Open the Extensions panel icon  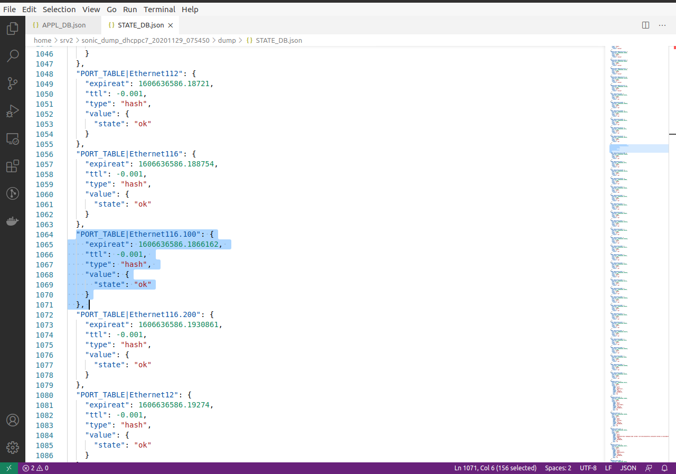pos(13,166)
